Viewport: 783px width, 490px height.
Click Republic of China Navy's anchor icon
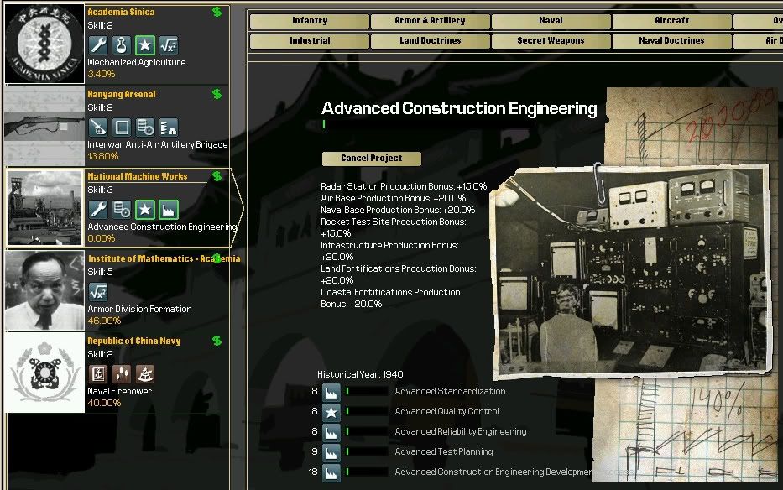click(x=98, y=374)
